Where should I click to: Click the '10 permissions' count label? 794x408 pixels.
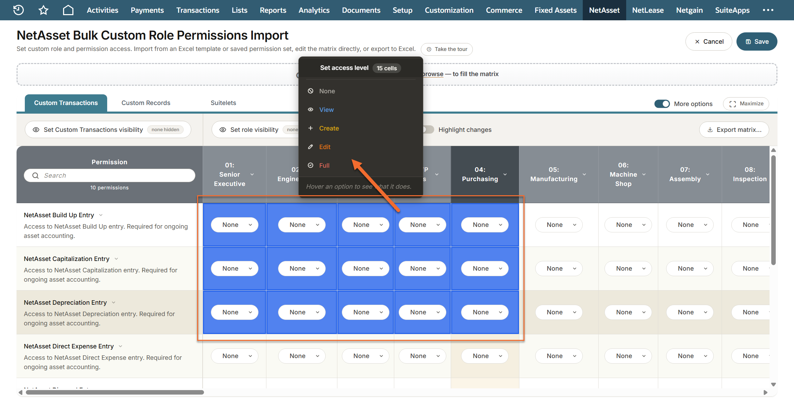(x=110, y=188)
